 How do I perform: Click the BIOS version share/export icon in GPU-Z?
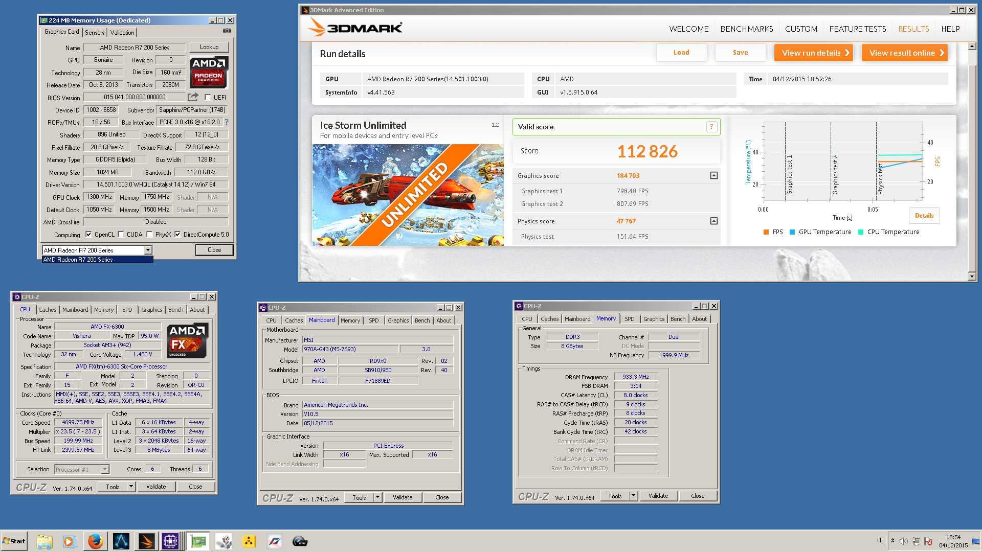193,97
